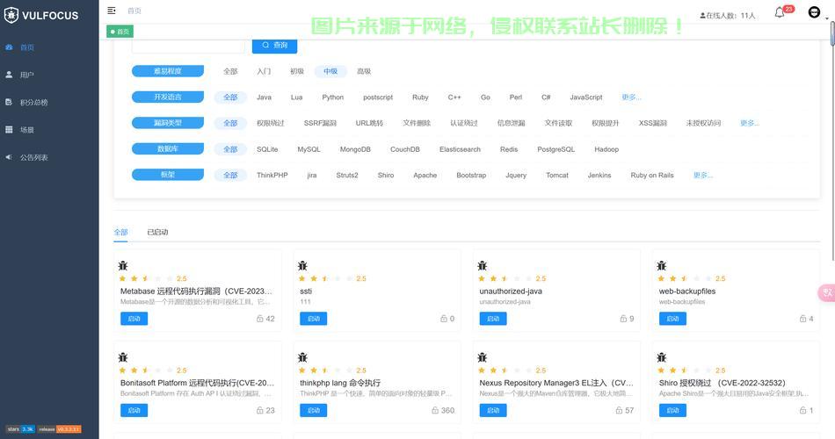Filter vulnerability type by SSRF漏洞
The width and height of the screenshot is (835, 439).
[x=320, y=123]
